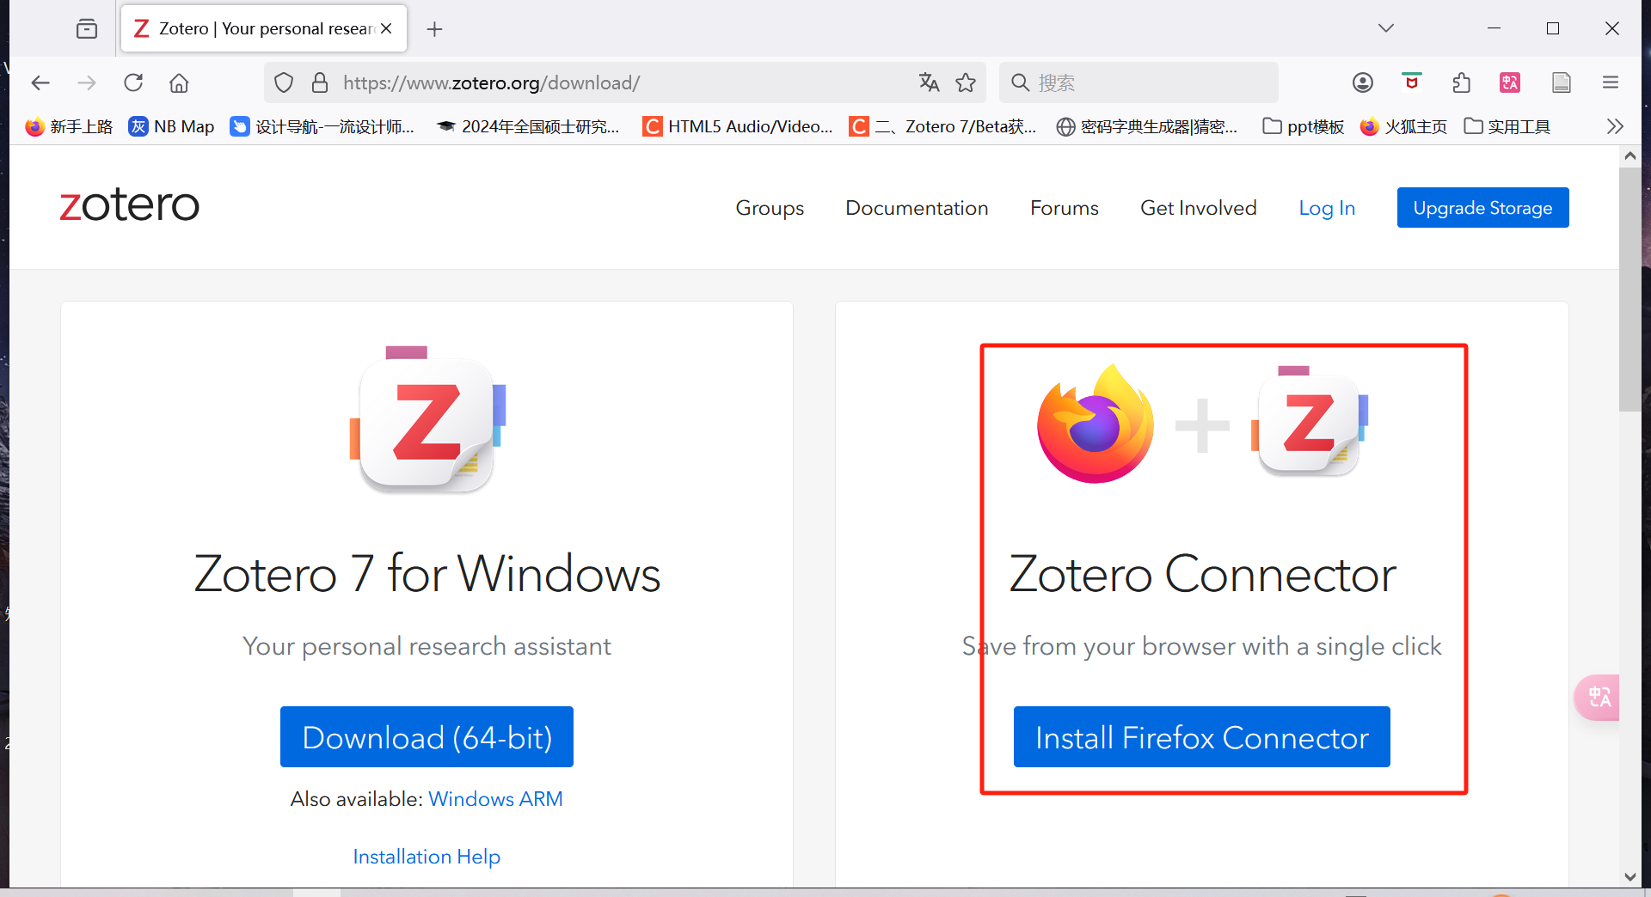
Task: Open the Documentation navigation item
Action: tap(917, 208)
